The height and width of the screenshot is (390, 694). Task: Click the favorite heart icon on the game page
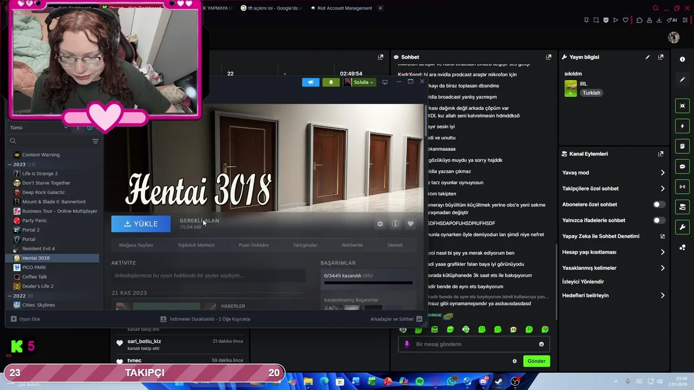pos(410,224)
